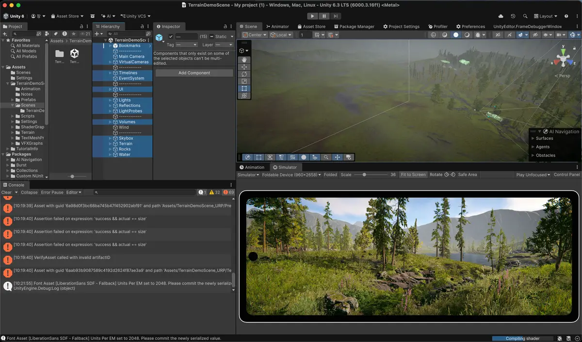Click the Fit to Screen button
Viewport: 582px width, 342px height.
413,175
